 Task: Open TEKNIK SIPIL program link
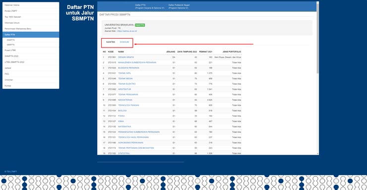124,73
